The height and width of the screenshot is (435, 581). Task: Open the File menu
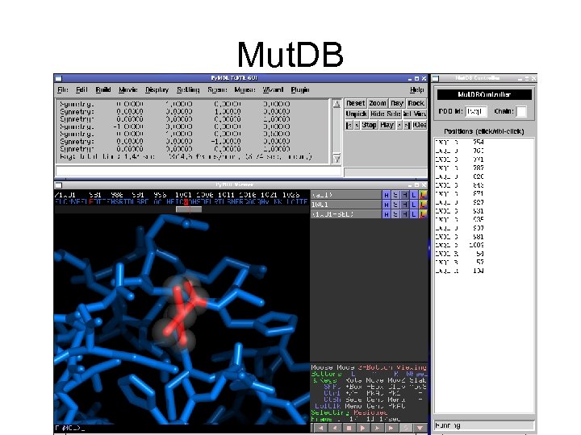[63, 89]
